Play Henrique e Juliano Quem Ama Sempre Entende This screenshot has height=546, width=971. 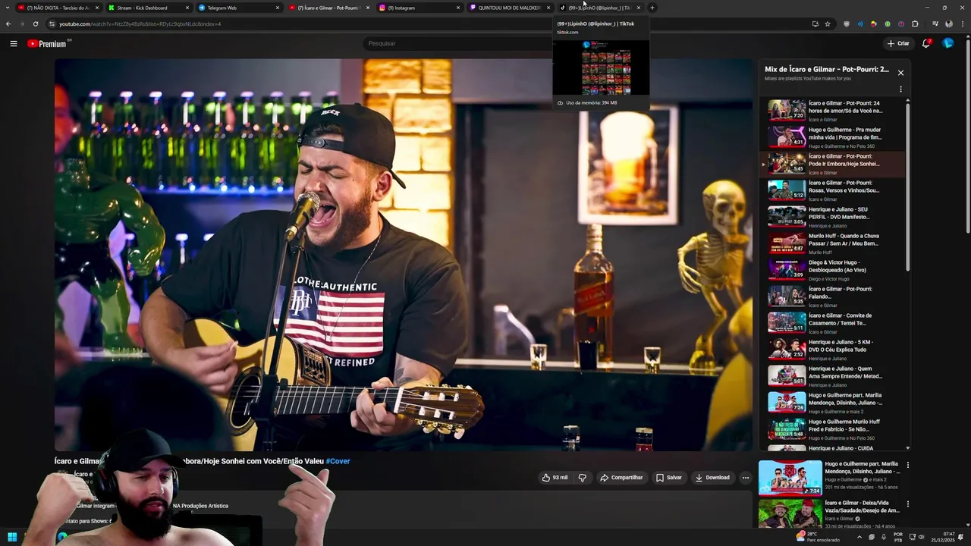833,375
